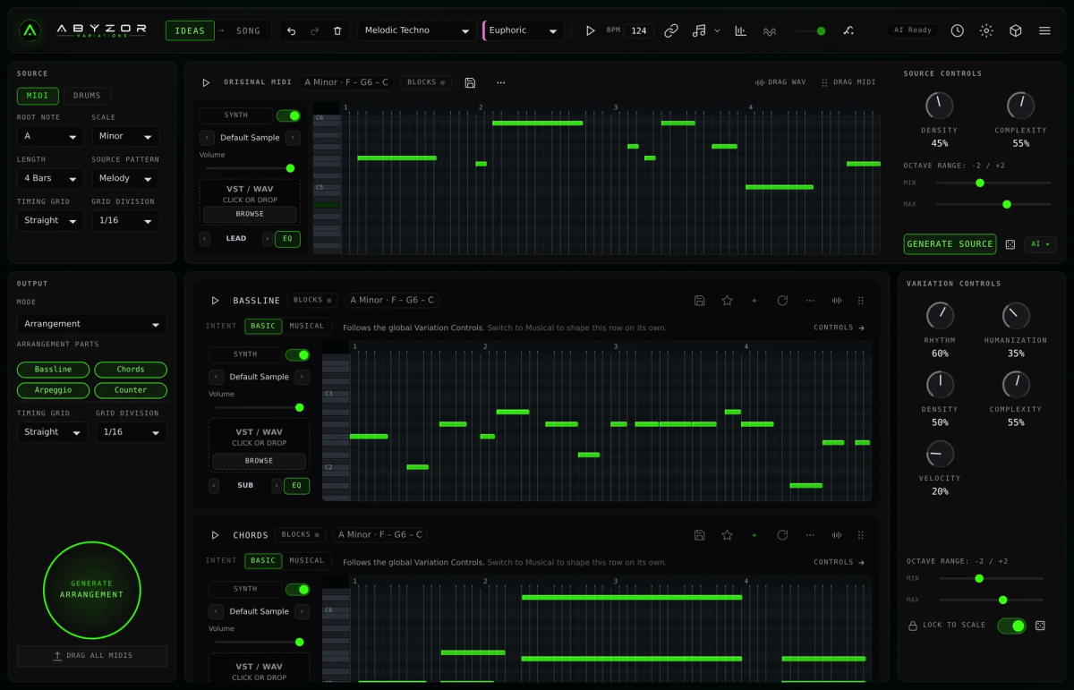The image size is (1074, 690).
Task: Regenerate the Bassline row with refresh icon
Action: coord(782,301)
